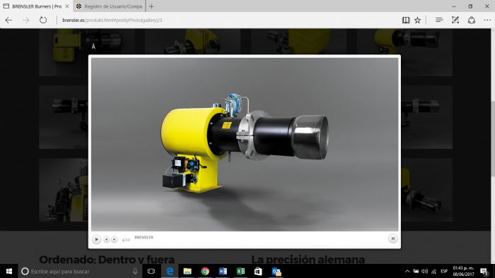Open the Windows Start menu
The height and width of the screenshot is (278, 495).
[8, 271]
